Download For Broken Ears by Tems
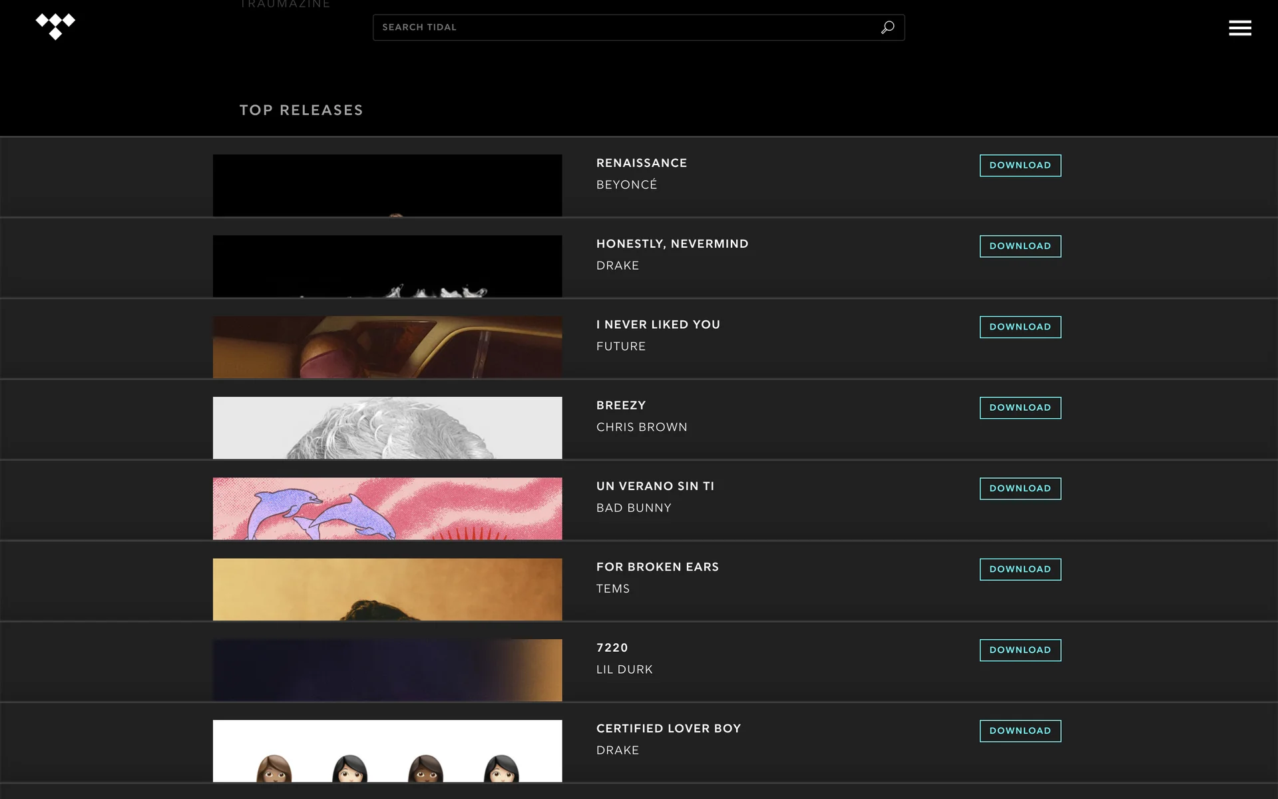The width and height of the screenshot is (1278, 799). tap(1020, 569)
